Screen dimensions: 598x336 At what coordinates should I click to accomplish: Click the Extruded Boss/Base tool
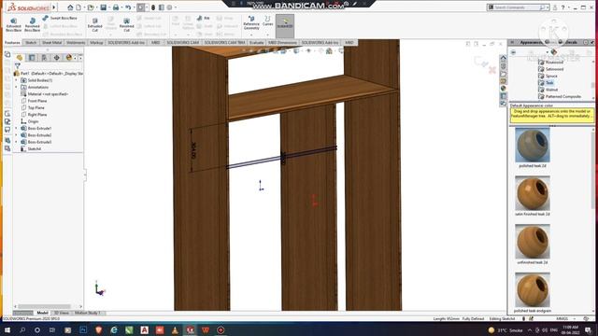(x=13, y=25)
